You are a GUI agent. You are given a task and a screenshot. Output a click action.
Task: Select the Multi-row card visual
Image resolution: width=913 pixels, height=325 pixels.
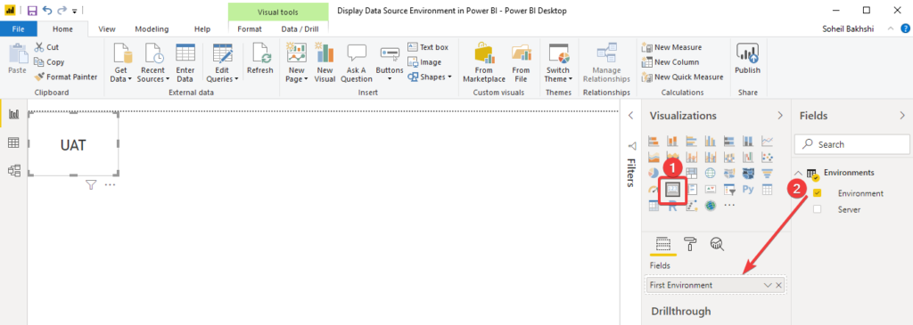pos(691,189)
